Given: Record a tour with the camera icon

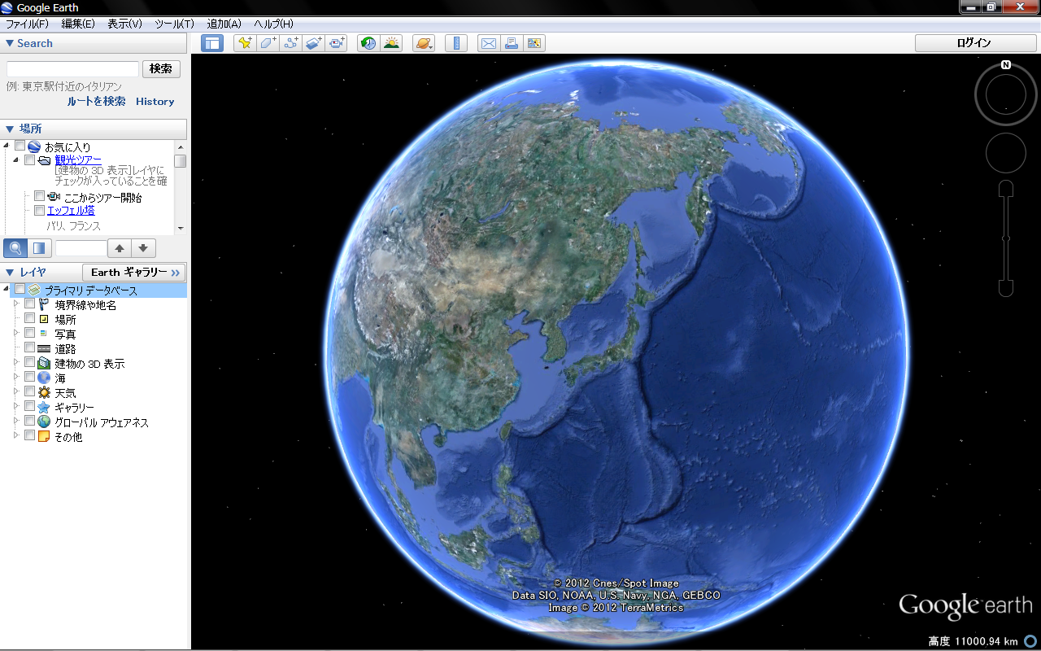Looking at the screenshot, I should point(336,43).
